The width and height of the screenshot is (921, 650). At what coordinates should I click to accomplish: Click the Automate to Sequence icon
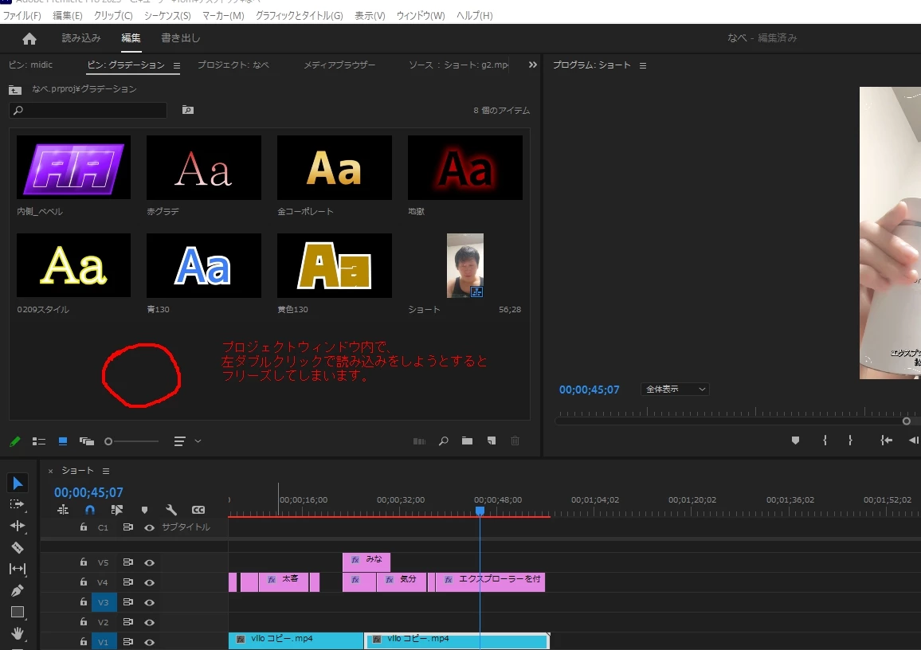click(x=419, y=441)
